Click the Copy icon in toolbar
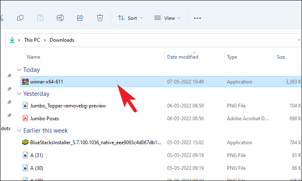302x181 pixels. pyautogui.click(x=20, y=18)
